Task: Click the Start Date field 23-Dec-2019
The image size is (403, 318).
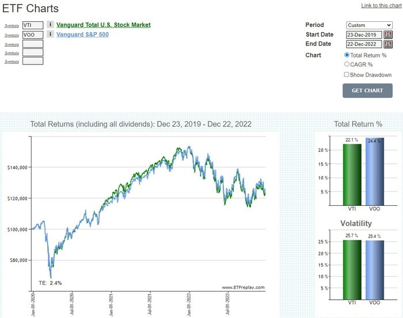Action: pos(364,35)
